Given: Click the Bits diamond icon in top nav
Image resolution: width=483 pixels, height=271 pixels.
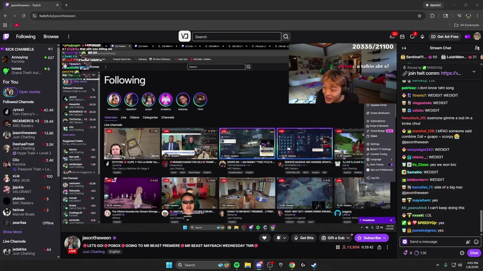Looking at the screenshot, I should click(422, 37).
